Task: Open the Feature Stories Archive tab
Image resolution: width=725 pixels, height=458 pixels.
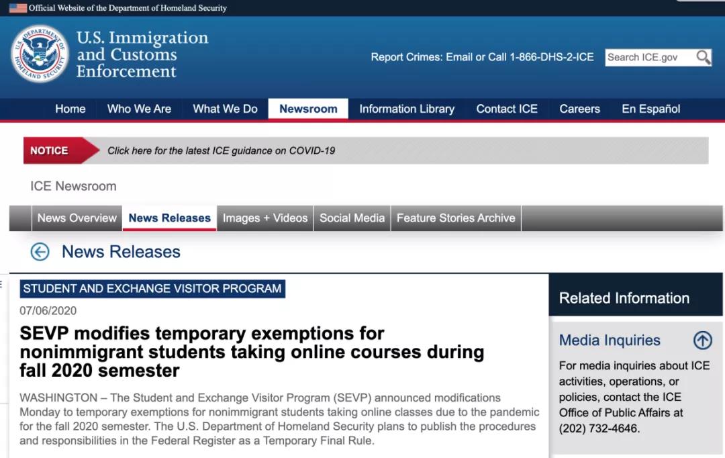Action: point(456,218)
